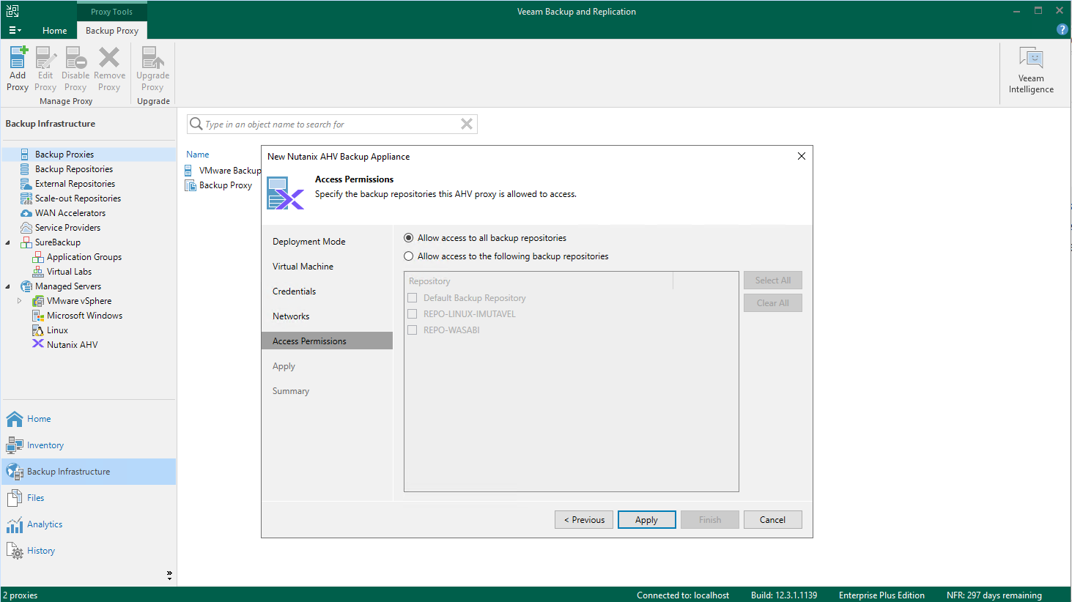
Task: Check Default Backup Repository checkbox
Action: tap(413, 298)
